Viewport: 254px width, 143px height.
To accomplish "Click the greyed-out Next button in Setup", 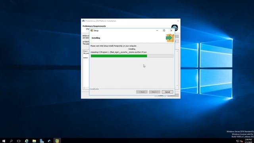I will pos(154,92).
